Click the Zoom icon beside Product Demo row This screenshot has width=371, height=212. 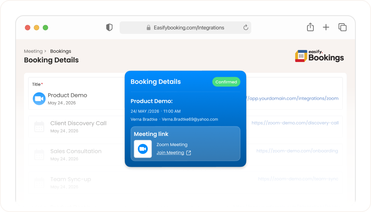(39, 99)
